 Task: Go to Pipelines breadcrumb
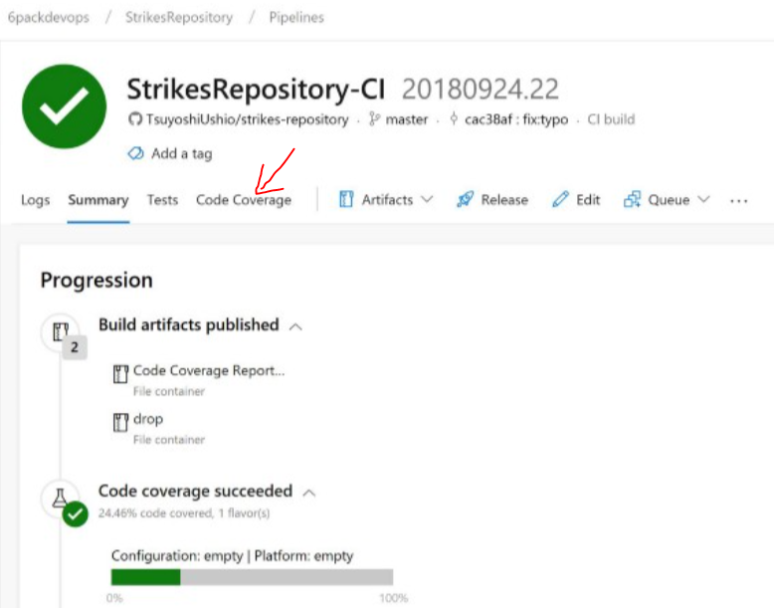pos(296,17)
